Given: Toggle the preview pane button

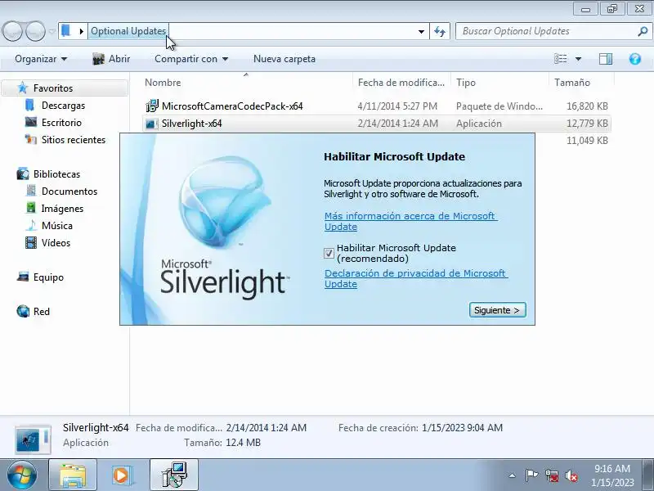Looking at the screenshot, I should 606,59.
